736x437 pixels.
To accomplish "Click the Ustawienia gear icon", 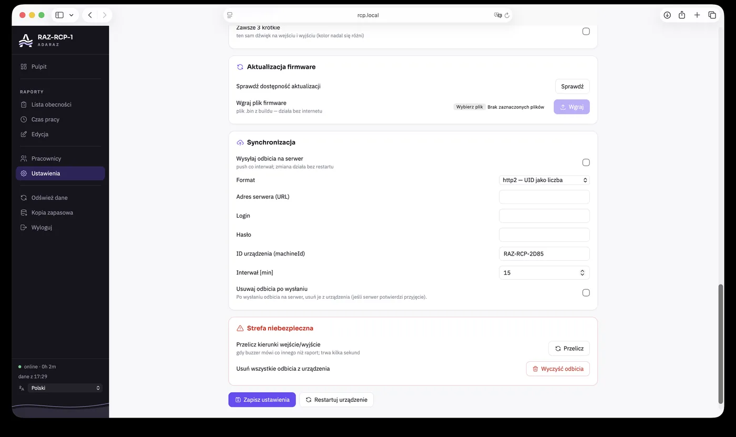I will click(24, 174).
